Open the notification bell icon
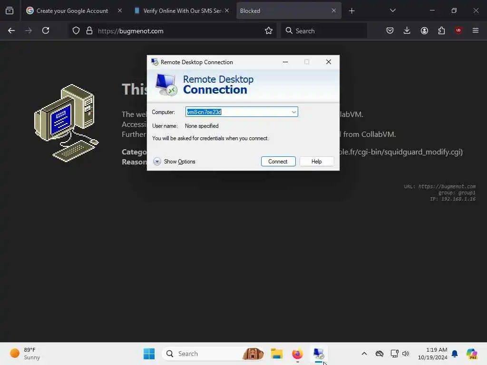Screen dimensions: 487x365 pos(455,354)
